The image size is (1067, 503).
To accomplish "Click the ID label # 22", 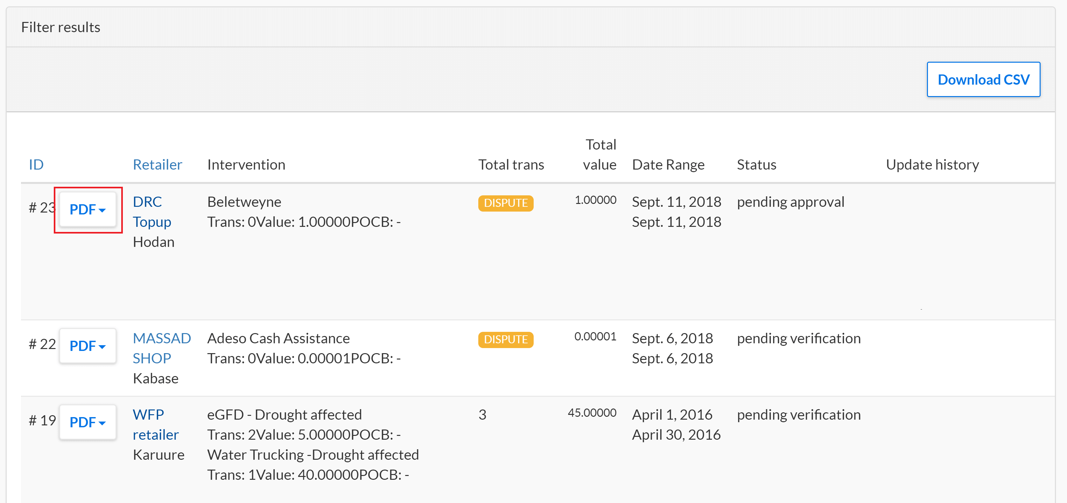I will tap(42, 345).
